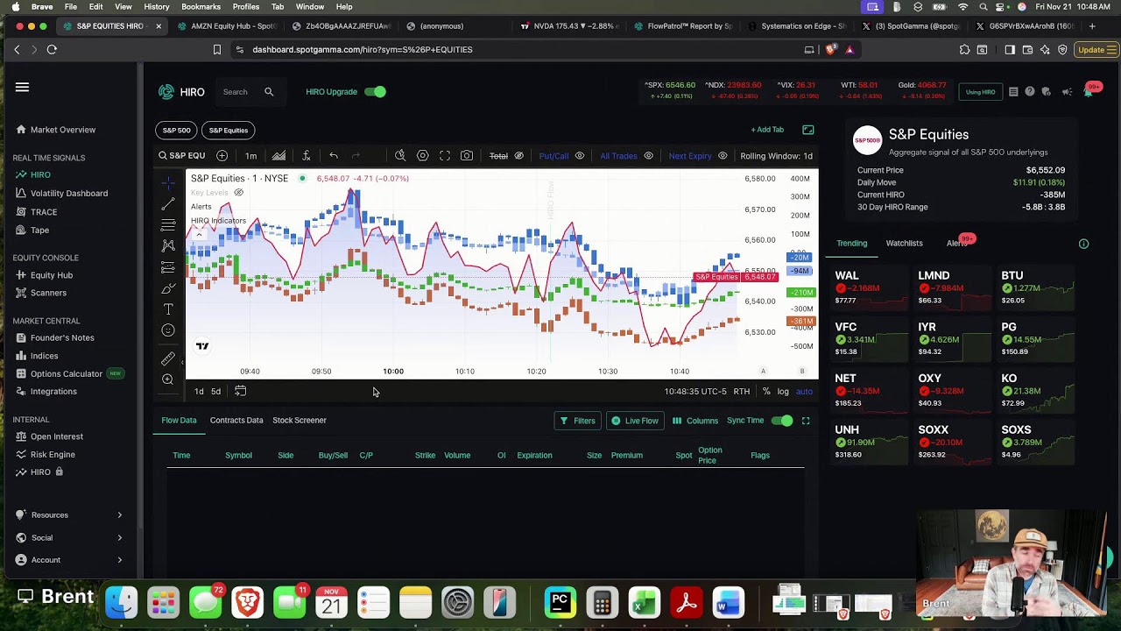Toggle visibility of the Total series
1121x631 pixels.
tap(519, 156)
